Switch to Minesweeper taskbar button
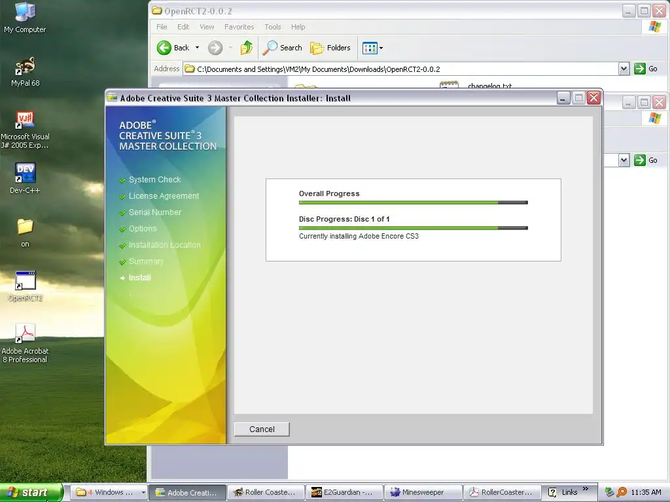The width and height of the screenshot is (670, 502). point(423,492)
